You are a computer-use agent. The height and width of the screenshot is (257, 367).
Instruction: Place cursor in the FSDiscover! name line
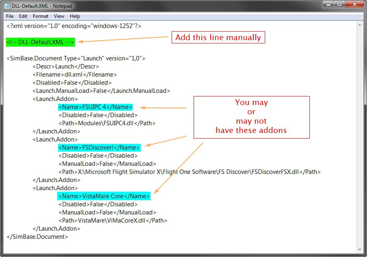(99, 148)
